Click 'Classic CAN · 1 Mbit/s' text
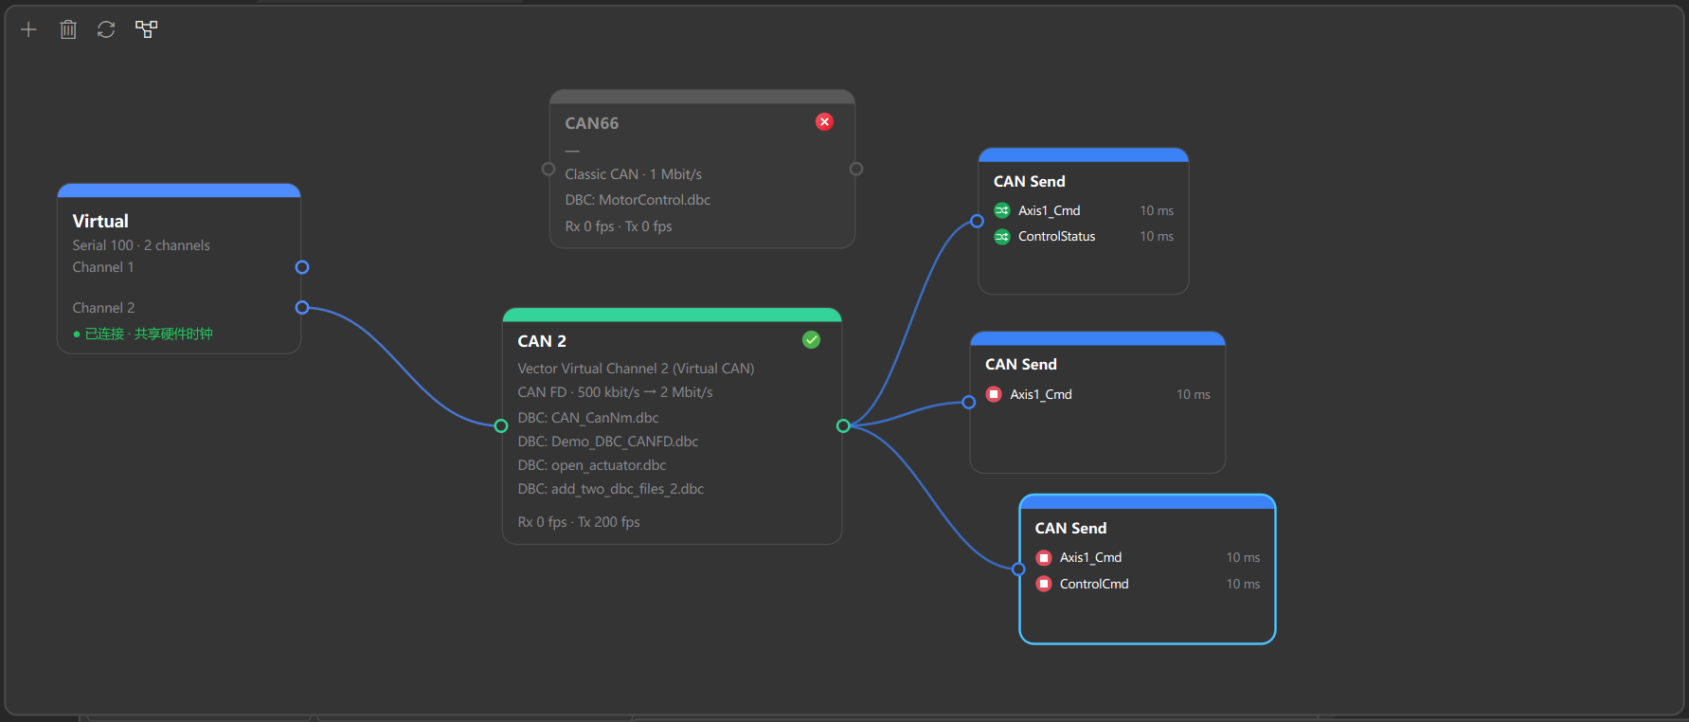This screenshot has width=1689, height=722. click(x=634, y=174)
